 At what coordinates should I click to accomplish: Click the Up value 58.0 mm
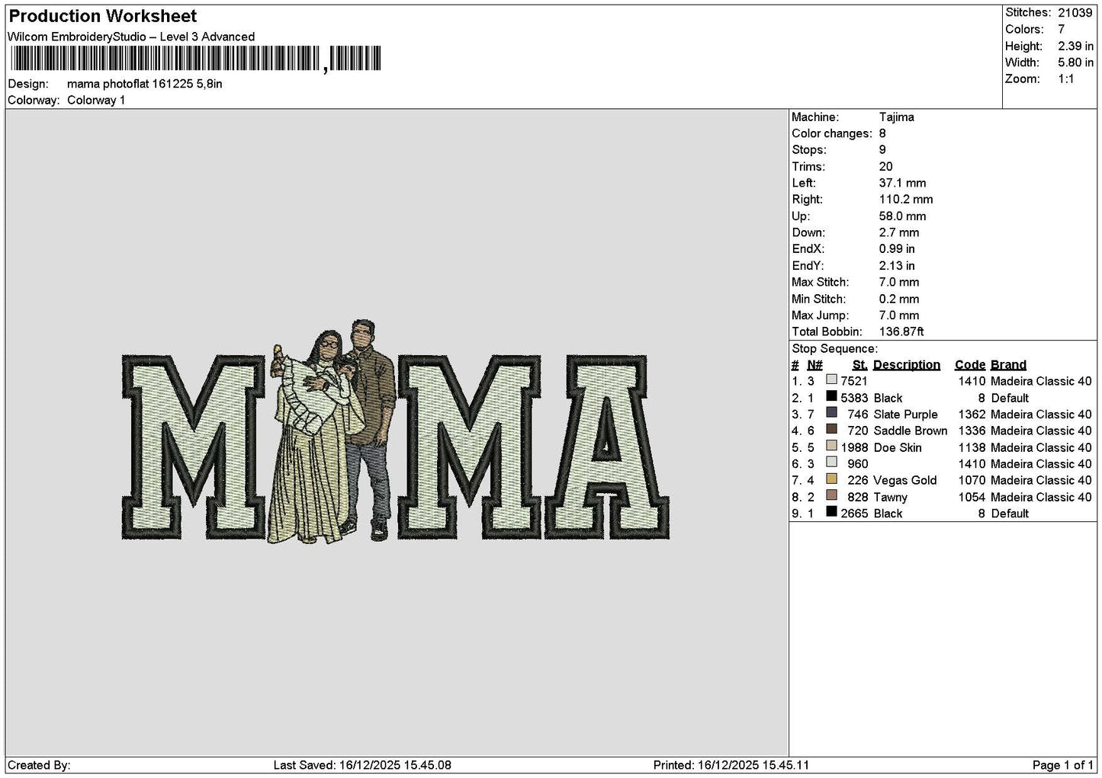[x=902, y=216]
